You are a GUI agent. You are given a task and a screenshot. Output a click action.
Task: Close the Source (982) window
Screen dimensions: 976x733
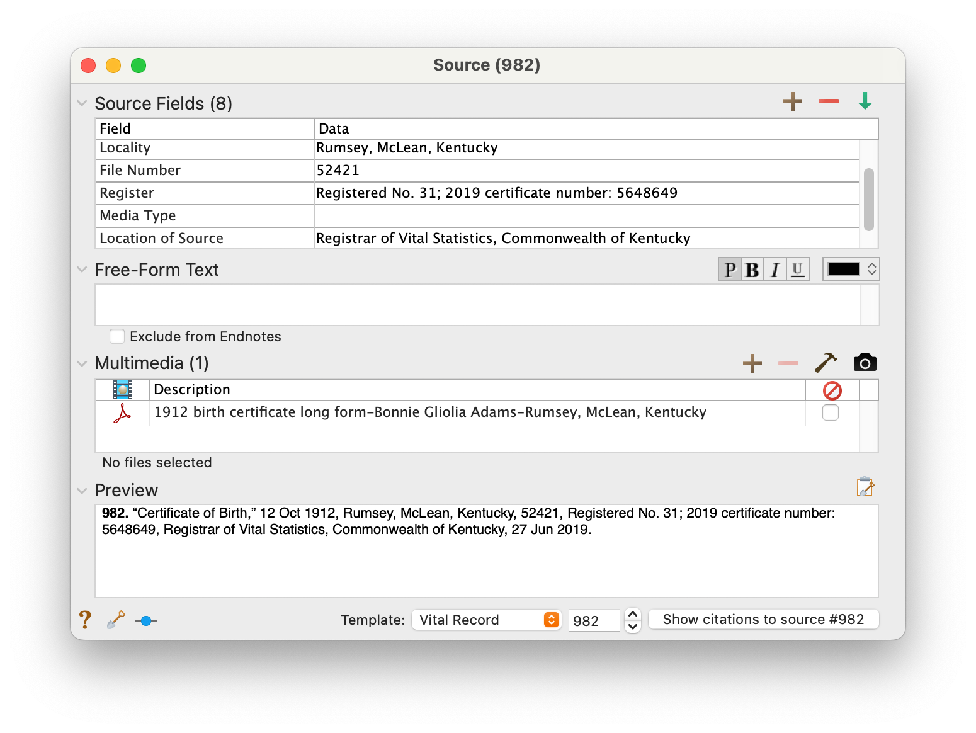[x=88, y=65]
